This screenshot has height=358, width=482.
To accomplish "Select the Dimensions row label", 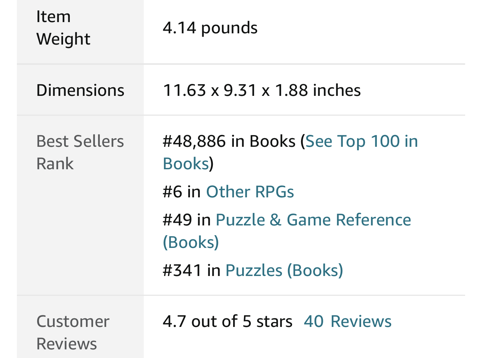I will pos(80,91).
